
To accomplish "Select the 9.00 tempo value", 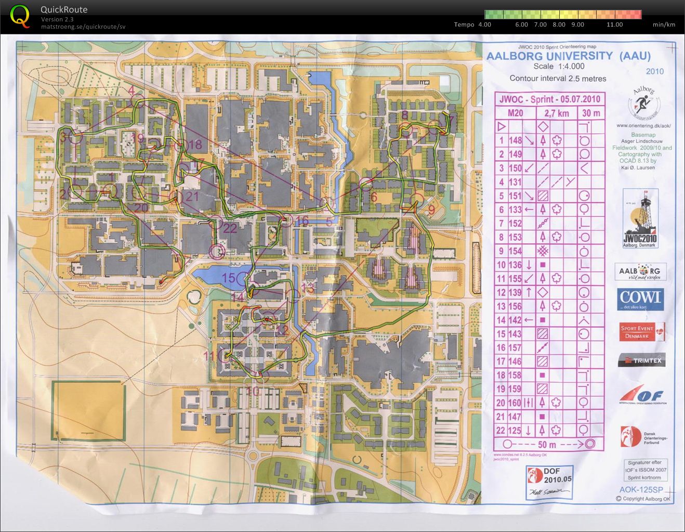I will [x=577, y=24].
